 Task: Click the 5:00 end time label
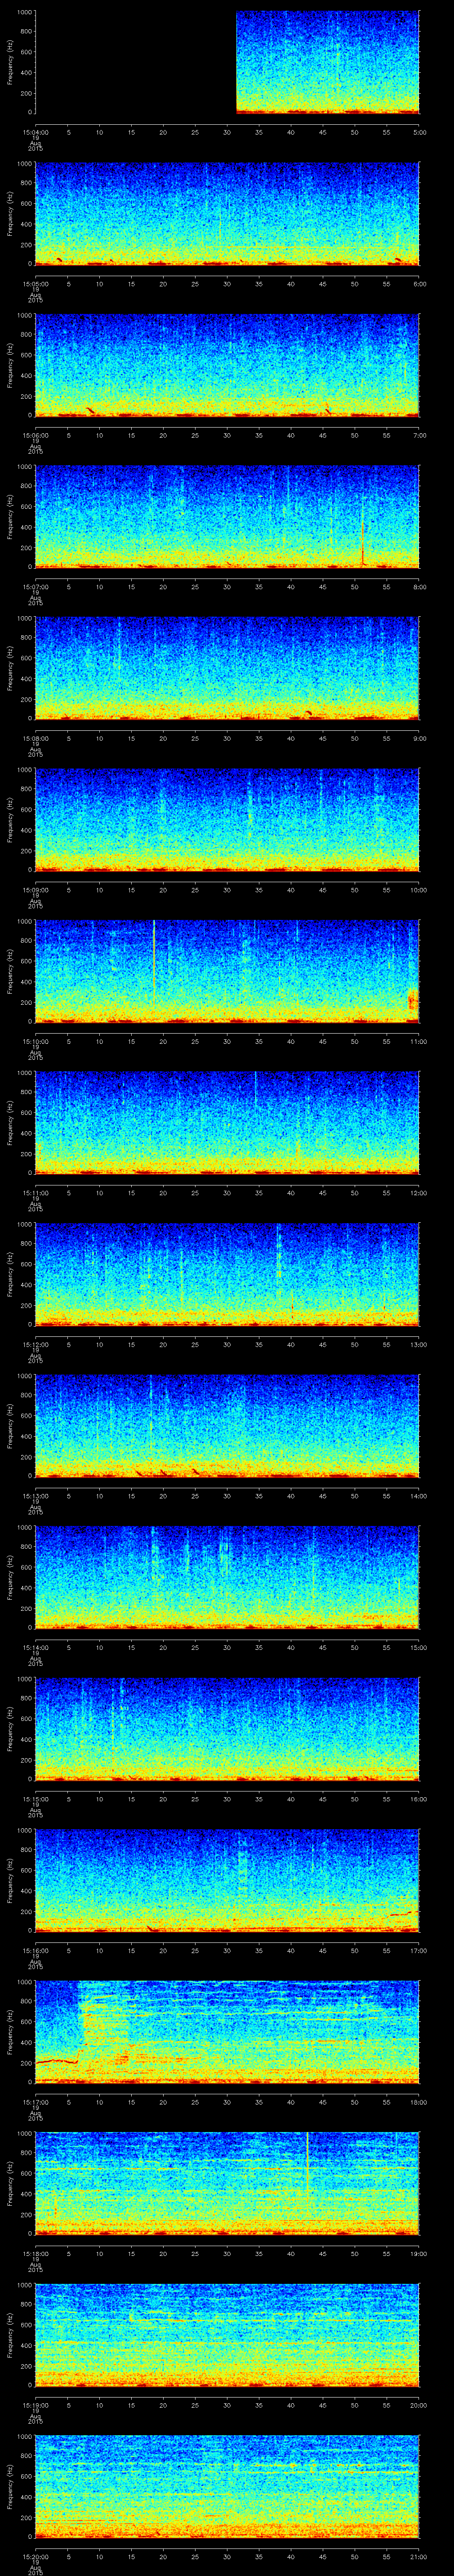[x=419, y=132]
